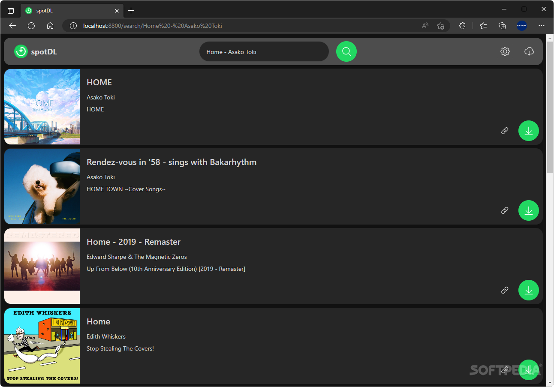The image size is (554, 387).
Task: Click the scrollbar down arrow
Action: click(550, 382)
